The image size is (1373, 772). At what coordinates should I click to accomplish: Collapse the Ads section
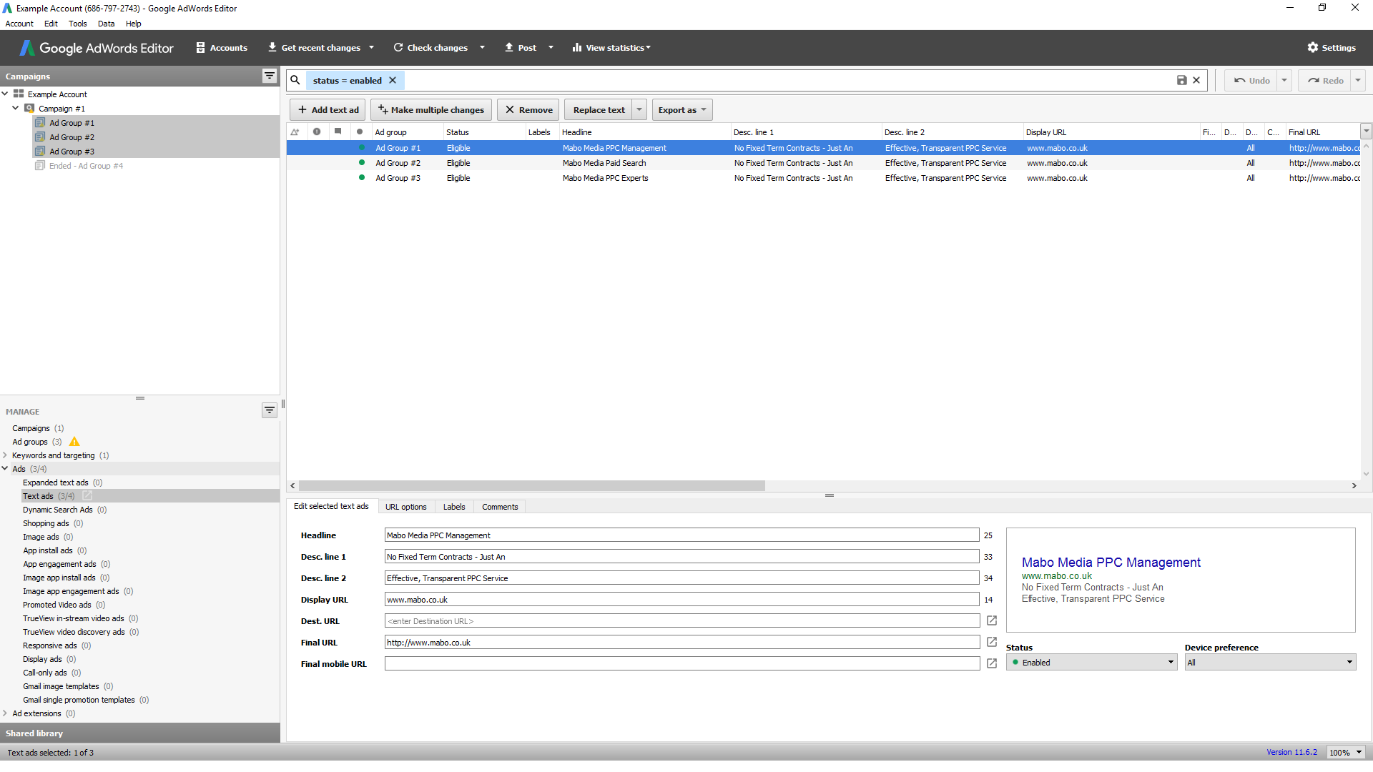(x=5, y=469)
